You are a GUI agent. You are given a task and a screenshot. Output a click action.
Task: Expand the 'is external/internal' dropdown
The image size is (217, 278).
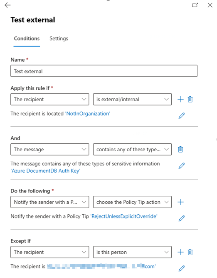click(132, 99)
